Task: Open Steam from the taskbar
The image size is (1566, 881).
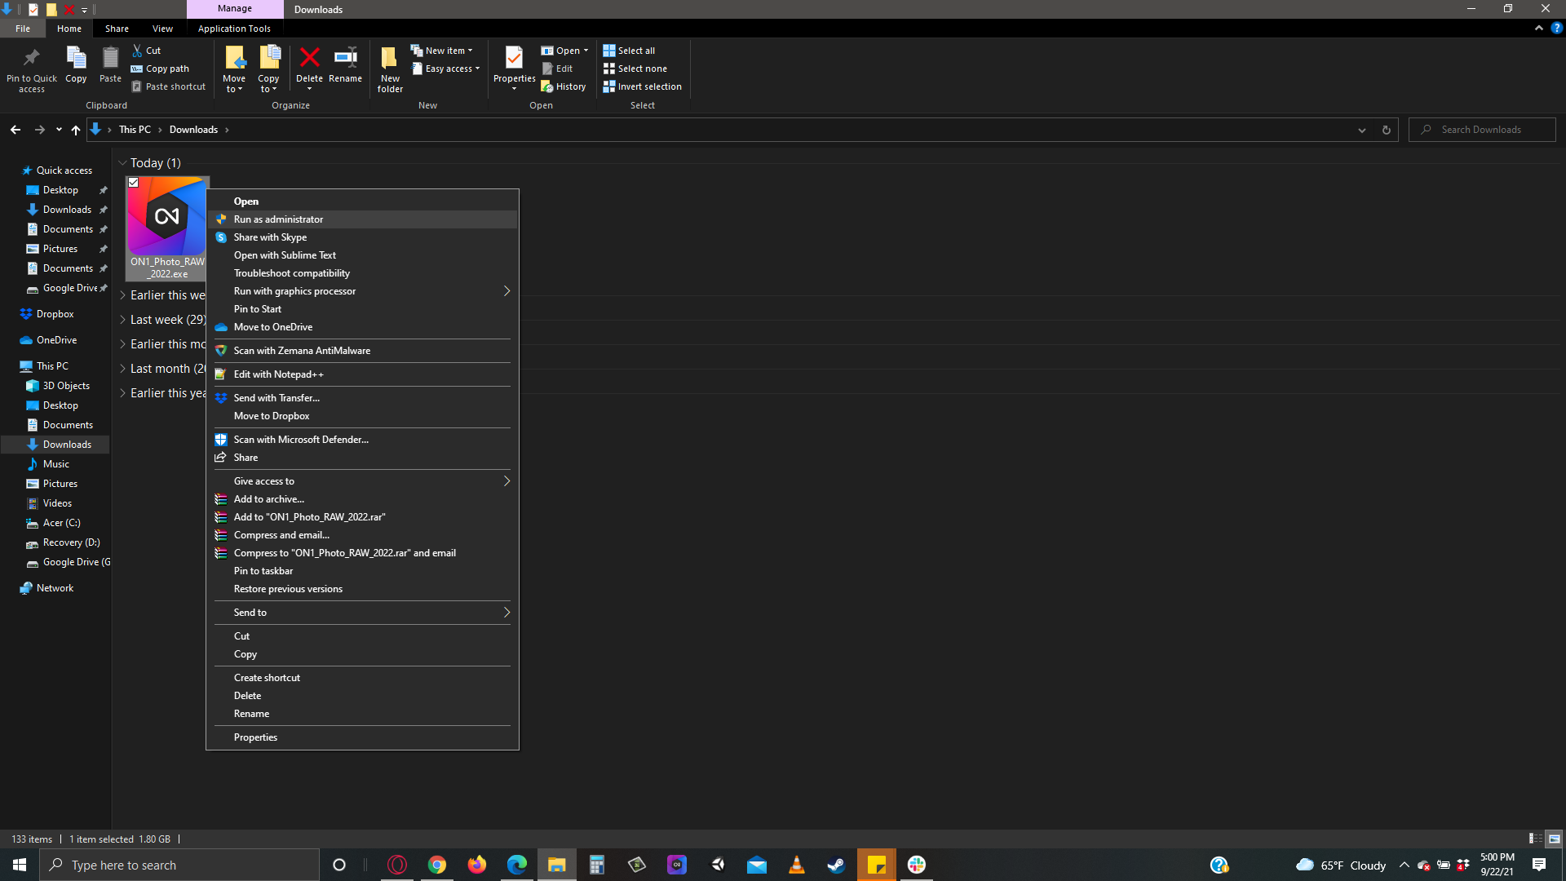Action: coord(836,865)
